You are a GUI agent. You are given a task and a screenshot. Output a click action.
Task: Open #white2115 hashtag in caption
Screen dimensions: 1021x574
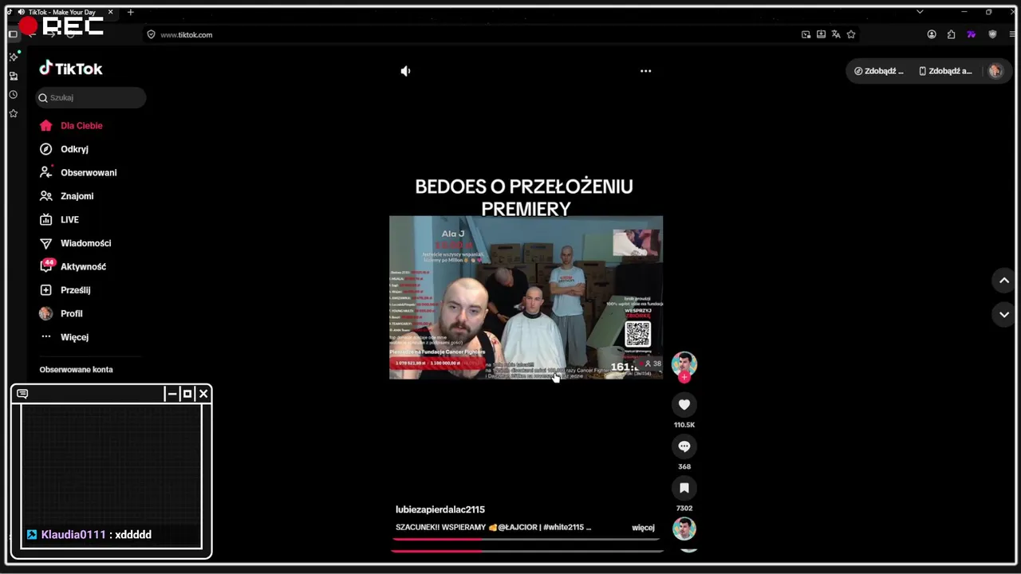[563, 528]
